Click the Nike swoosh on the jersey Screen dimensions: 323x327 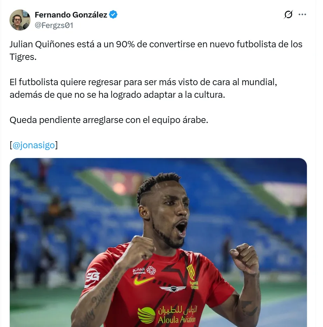[144, 281]
